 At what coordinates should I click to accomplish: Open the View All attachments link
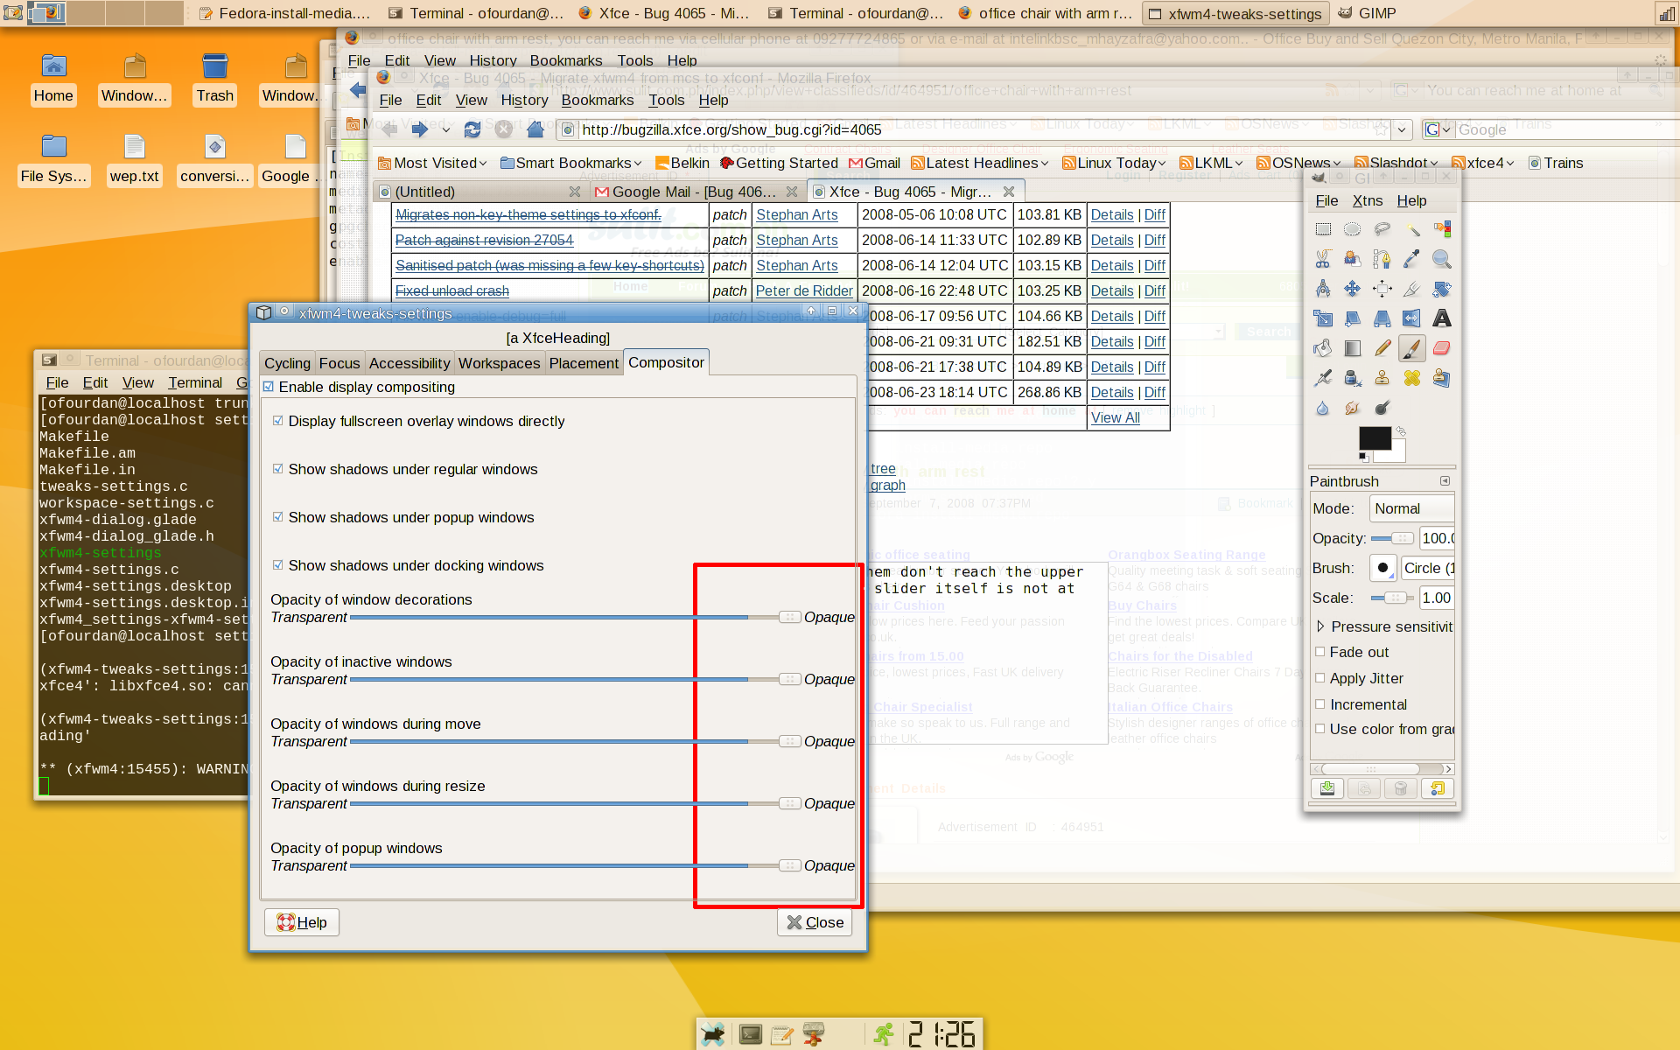[1115, 417]
